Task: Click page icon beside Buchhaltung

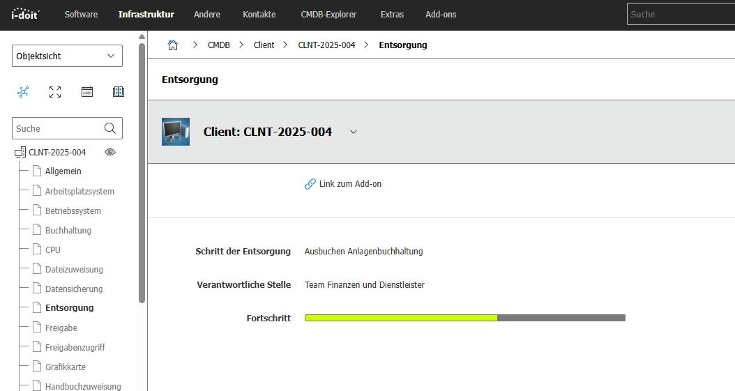Action: (37, 229)
